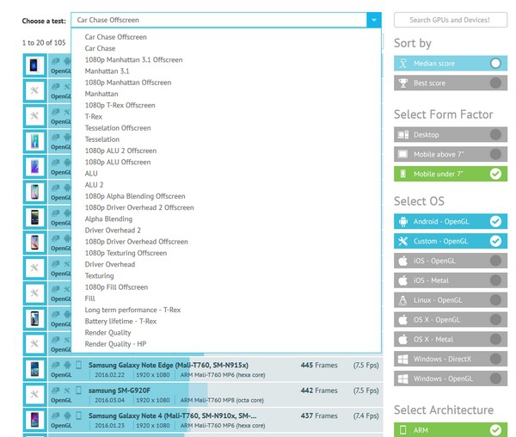Image resolution: width=516 pixels, height=437 pixels.
Task: Enable OS X - Metal filter
Action: (450, 339)
